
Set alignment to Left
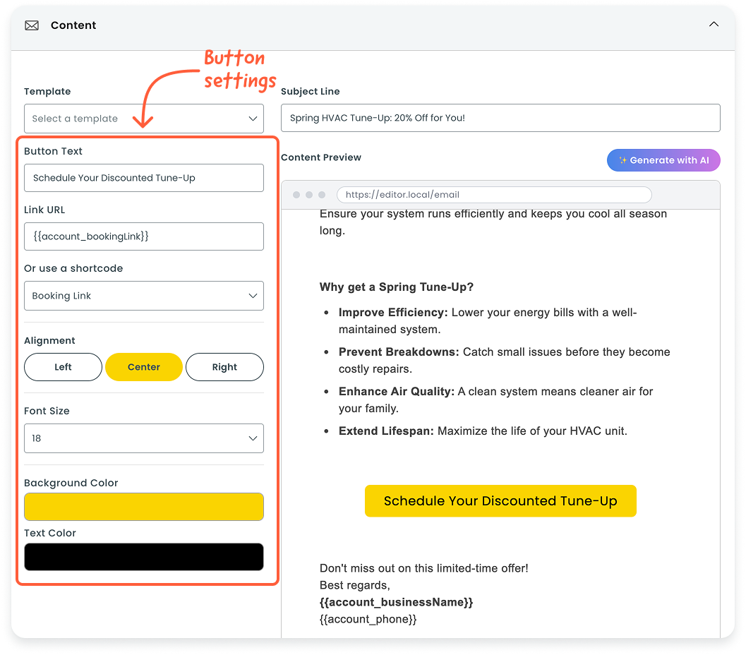(63, 367)
